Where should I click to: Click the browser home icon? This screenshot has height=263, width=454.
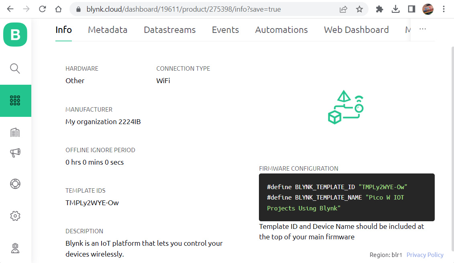[59, 9]
